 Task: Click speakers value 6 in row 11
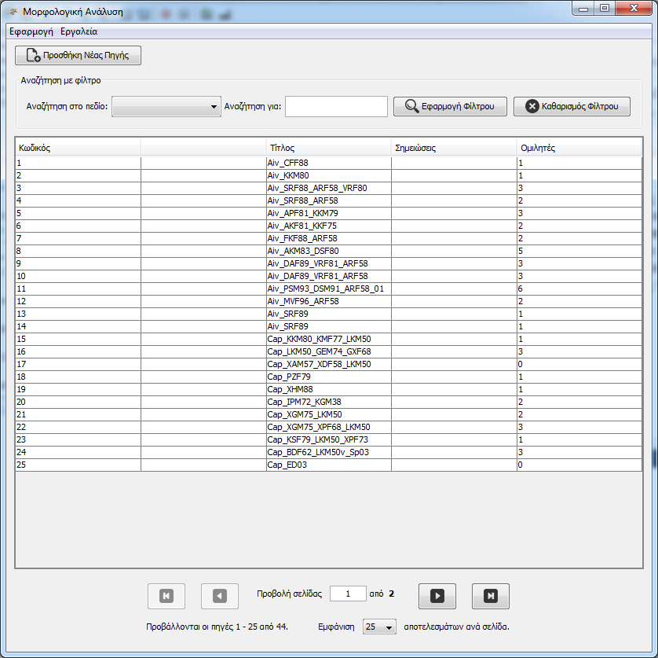(579, 289)
